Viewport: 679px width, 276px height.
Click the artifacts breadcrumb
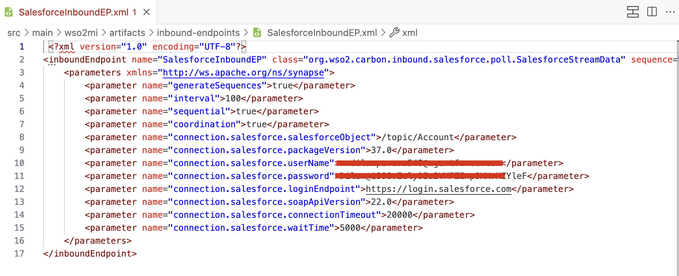point(127,33)
